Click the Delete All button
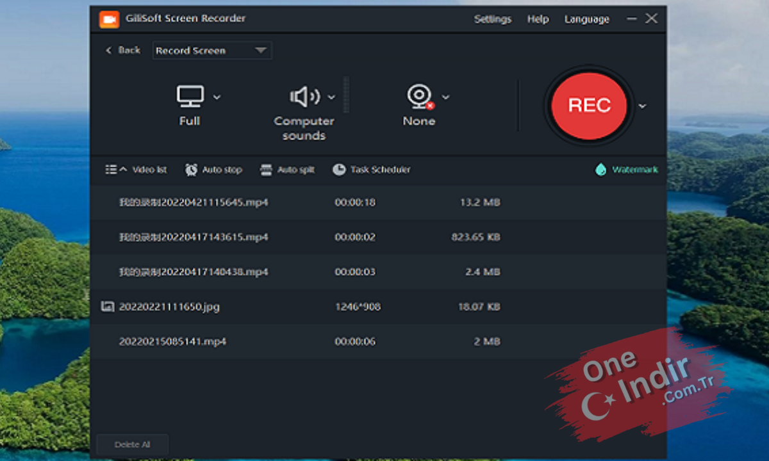769x461 pixels. click(133, 444)
